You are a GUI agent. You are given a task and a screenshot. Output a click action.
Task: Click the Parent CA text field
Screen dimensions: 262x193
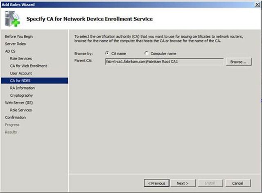click(164, 62)
